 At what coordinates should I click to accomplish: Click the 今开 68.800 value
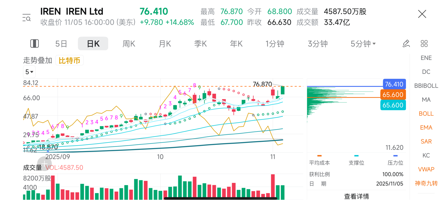pos(280,11)
